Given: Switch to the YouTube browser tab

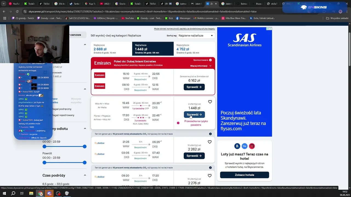Looking at the screenshot, I should point(14,4).
